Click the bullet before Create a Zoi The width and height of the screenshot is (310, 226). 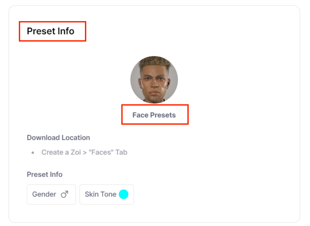pyautogui.click(x=33, y=152)
